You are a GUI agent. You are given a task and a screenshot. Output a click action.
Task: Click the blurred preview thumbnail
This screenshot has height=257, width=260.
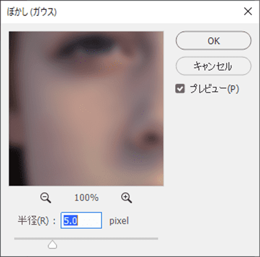(x=86, y=109)
